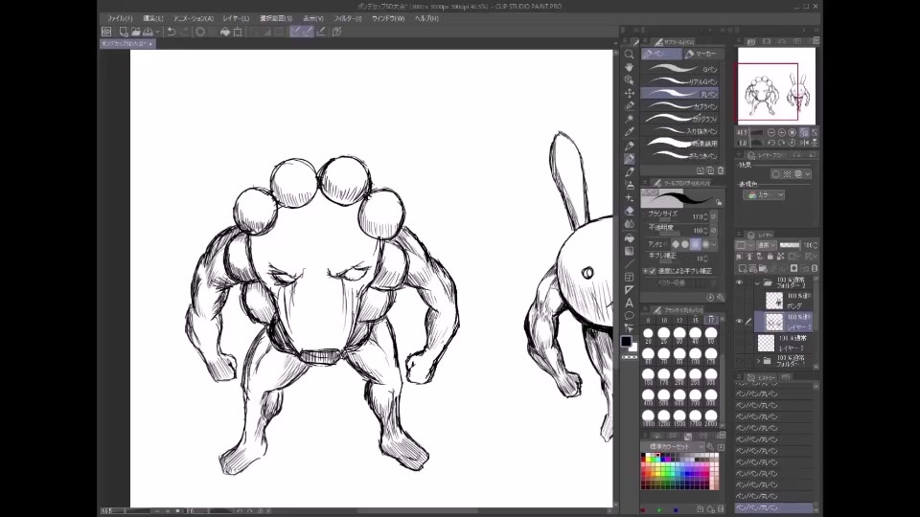Flip canvas horizontally in Navigator
The height and width of the screenshot is (517, 920).
click(x=804, y=143)
